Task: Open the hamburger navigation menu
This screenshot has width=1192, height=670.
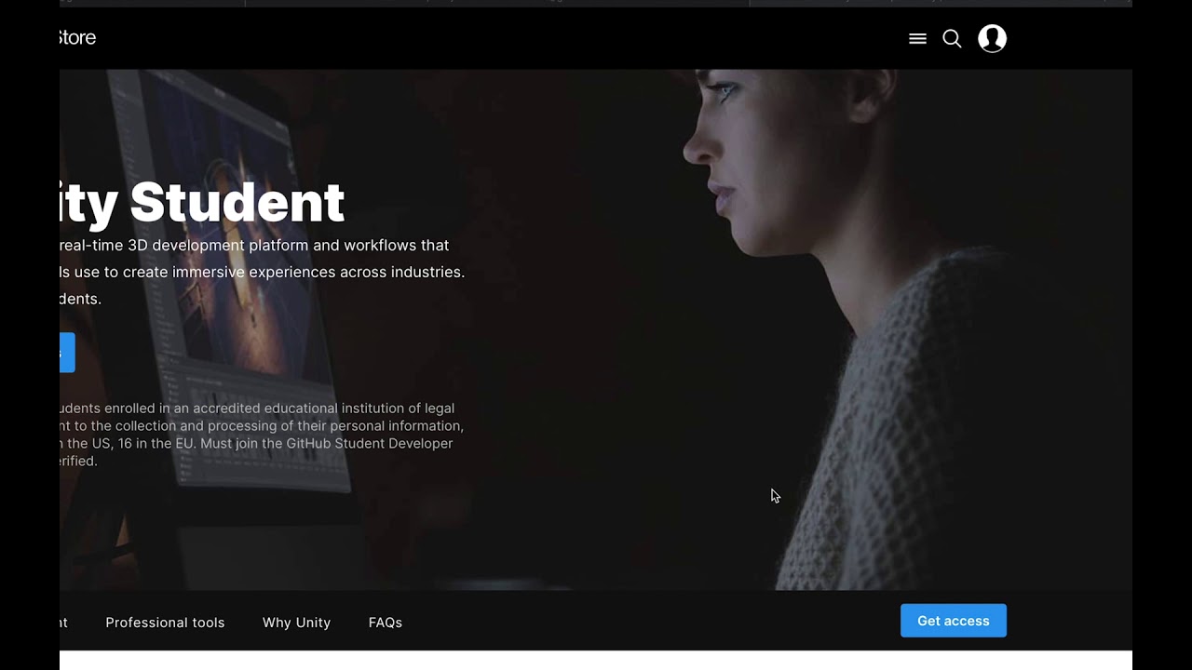Action: pos(917,39)
